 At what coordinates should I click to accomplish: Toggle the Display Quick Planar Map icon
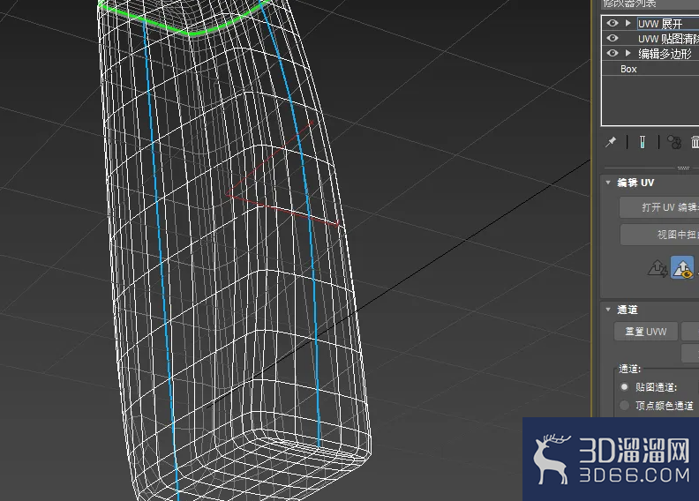(x=682, y=267)
